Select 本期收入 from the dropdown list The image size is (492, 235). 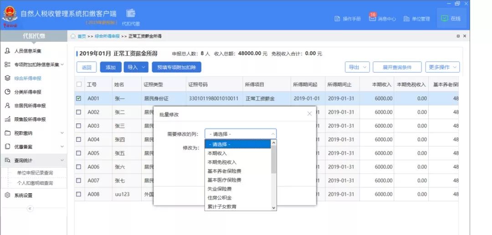pyautogui.click(x=217, y=153)
